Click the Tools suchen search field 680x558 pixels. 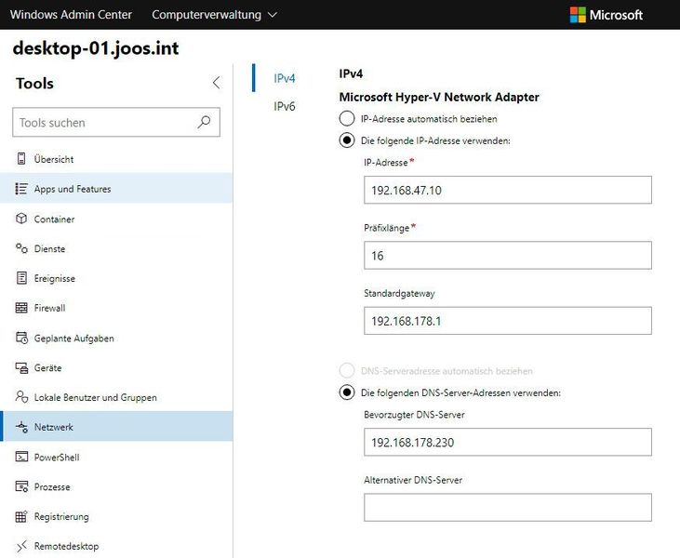click(116, 122)
